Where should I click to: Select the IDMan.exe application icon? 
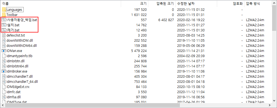point(4,51)
